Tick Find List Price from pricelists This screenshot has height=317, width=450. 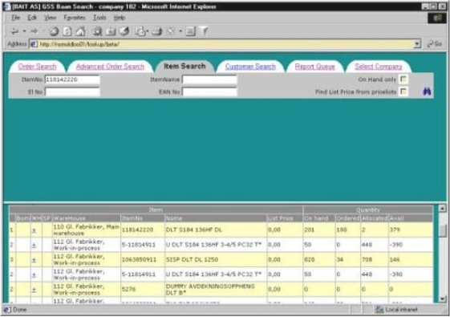click(x=403, y=91)
